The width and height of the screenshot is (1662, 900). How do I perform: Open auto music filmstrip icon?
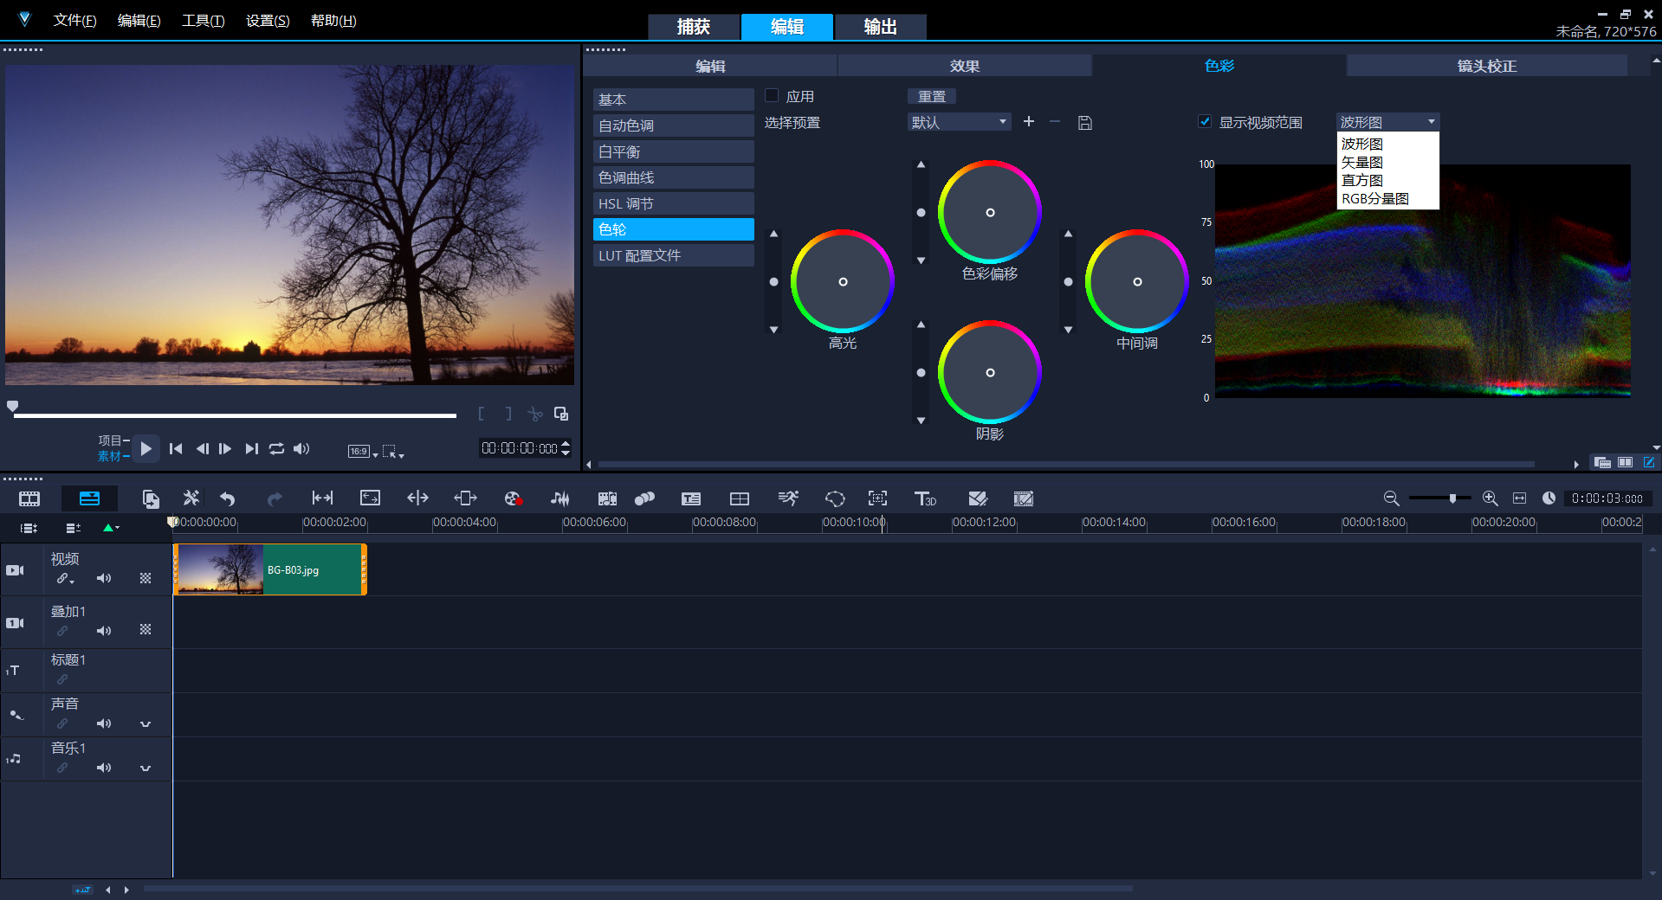click(607, 498)
